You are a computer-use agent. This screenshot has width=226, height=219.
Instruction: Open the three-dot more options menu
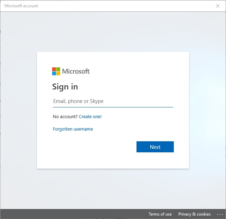[x=220, y=215]
